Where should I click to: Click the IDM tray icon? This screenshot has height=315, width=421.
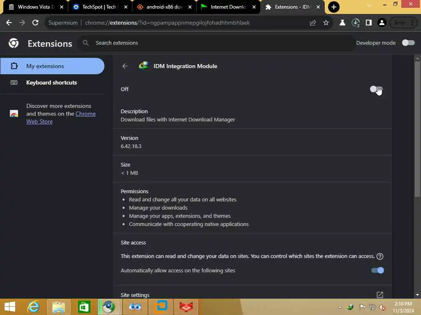(350, 307)
